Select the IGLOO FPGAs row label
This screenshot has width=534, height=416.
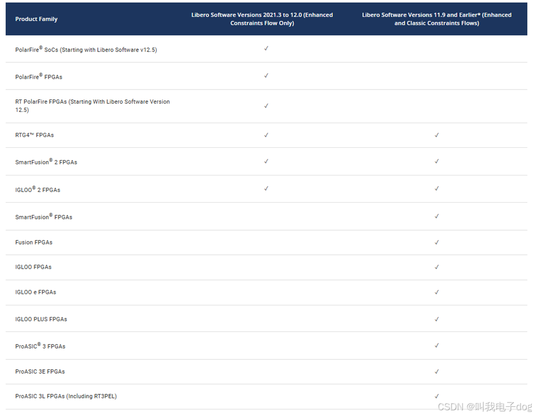pyautogui.click(x=33, y=267)
